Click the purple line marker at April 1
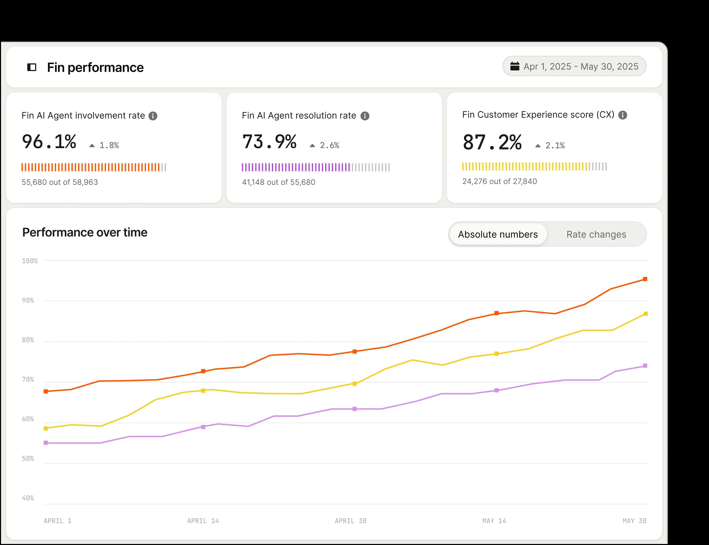The width and height of the screenshot is (709, 545). tap(46, 443)
